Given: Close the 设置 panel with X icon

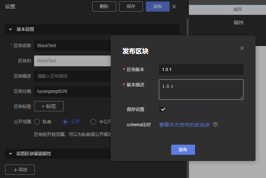Looking at the screenshot, I should [174, 7].
